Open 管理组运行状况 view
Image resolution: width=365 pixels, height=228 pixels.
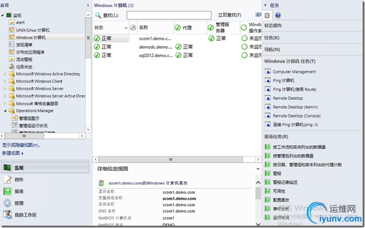pos(33,125)
